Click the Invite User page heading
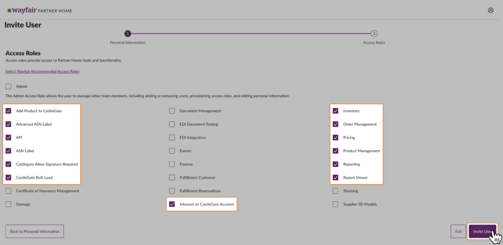Image resolution: width=503 pixels, height=245 pixels. 23,25
